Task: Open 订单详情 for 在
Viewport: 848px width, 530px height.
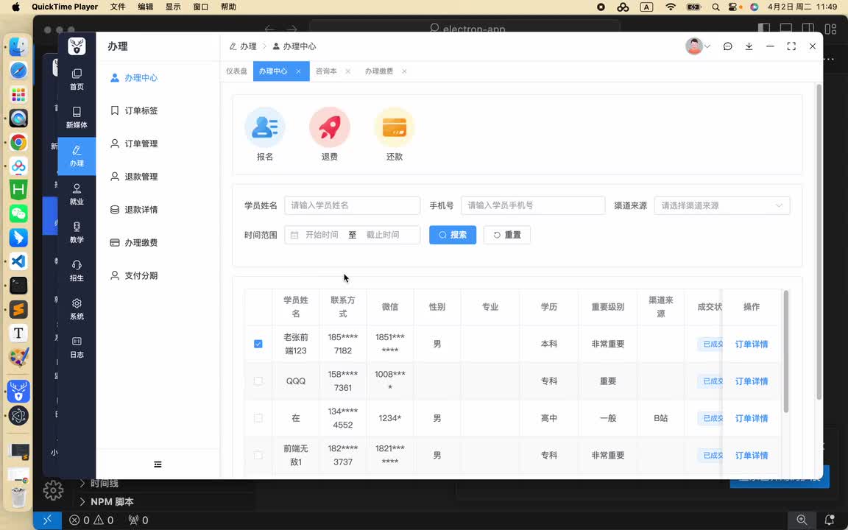Action: (x=751, y=418)
